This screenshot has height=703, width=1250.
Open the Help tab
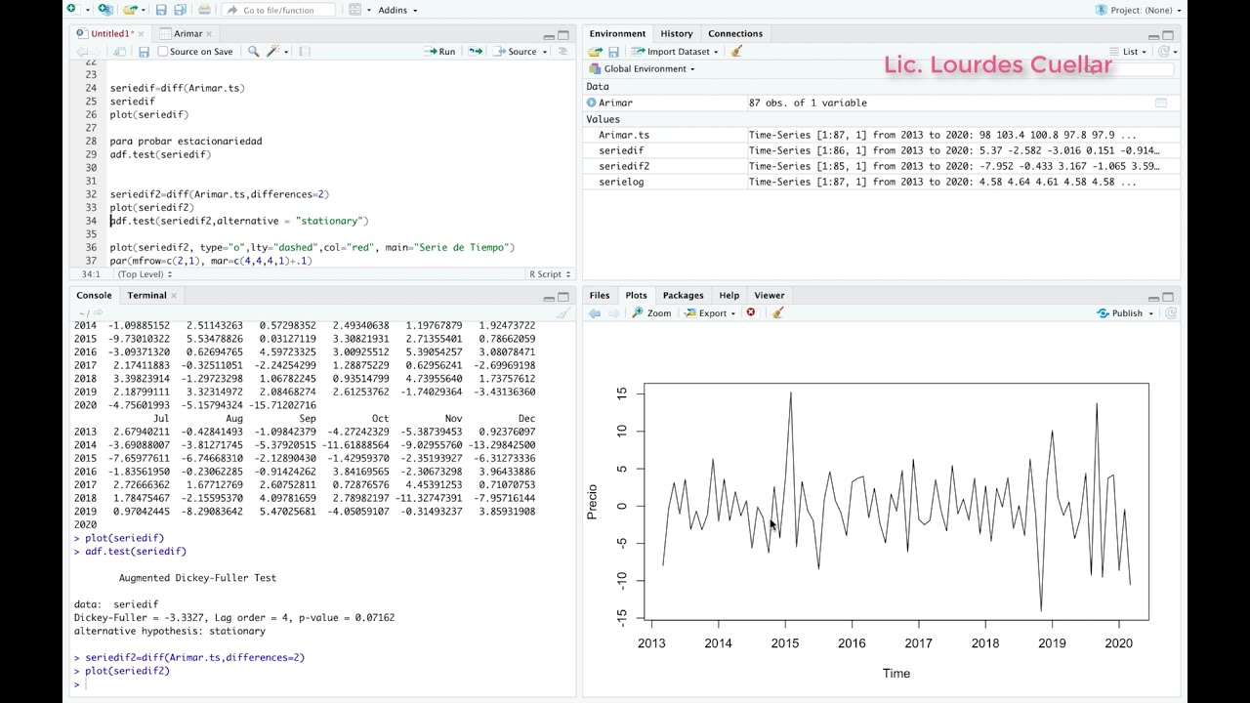click(729, 295)
